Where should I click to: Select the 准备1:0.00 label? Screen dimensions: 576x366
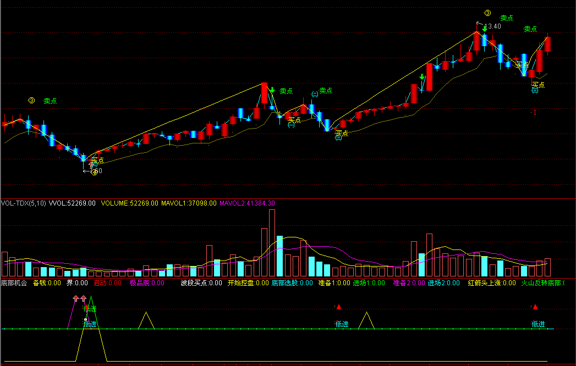[x=334, y=283]
